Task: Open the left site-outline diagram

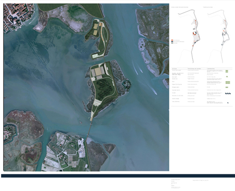Action: point(189,36)
